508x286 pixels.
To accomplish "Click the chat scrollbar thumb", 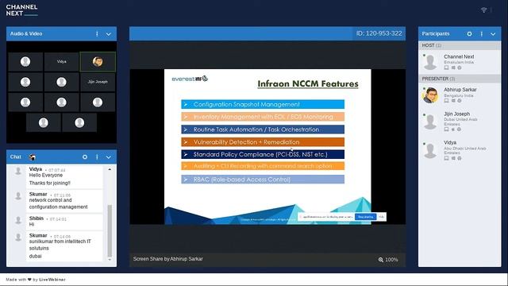I will (x=110, y=231).
